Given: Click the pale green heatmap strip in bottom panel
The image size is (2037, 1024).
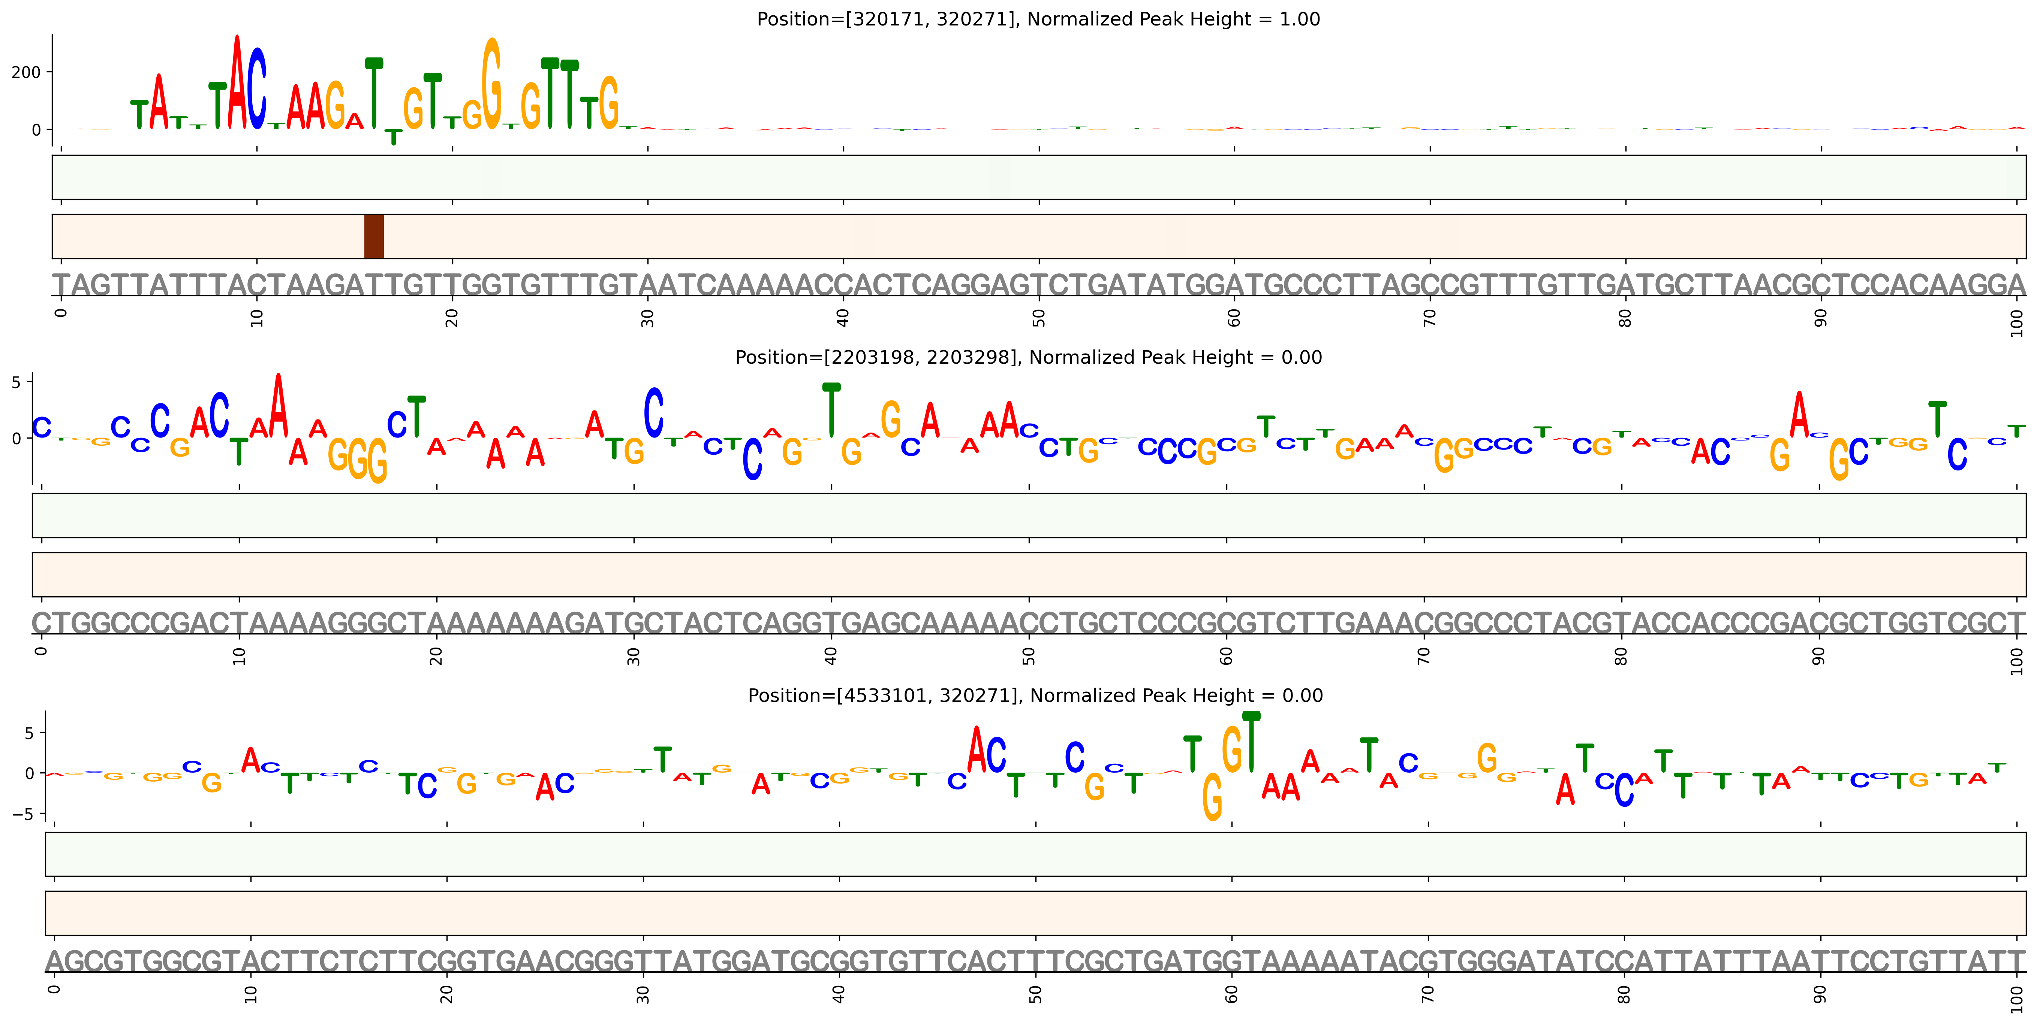Looking at the screenshot, I should [x=1036, y=854].
